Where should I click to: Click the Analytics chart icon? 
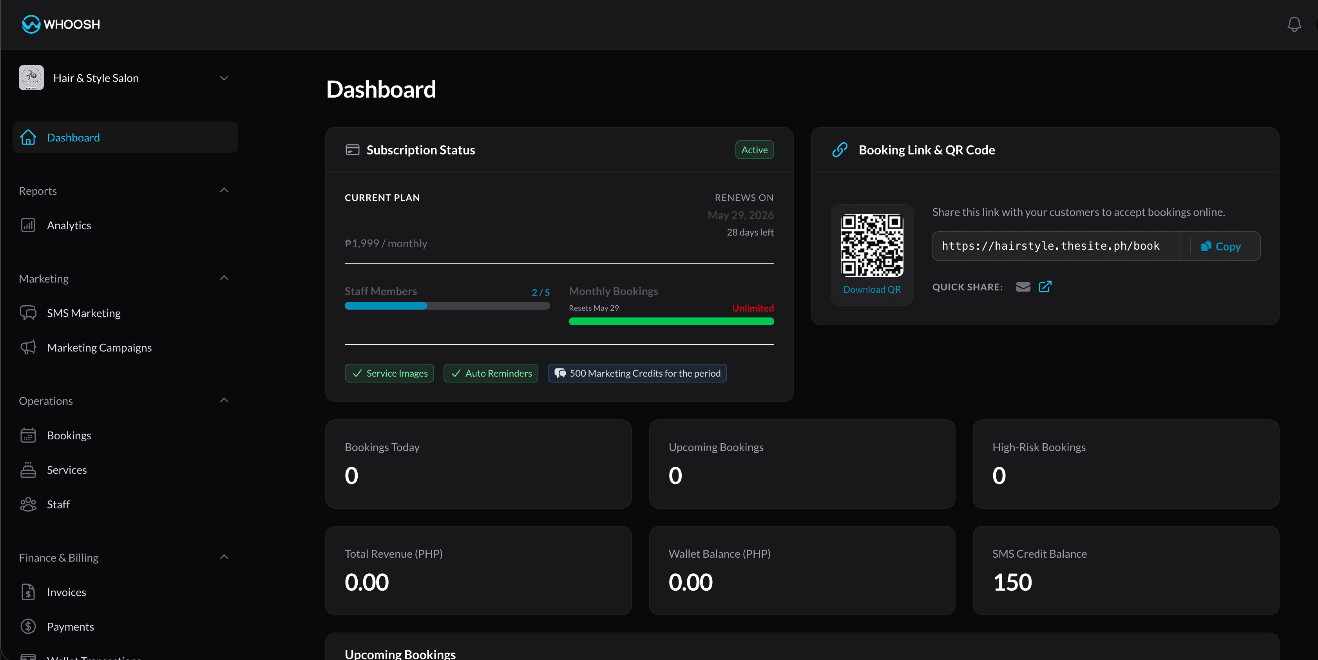tap(28, 225)
